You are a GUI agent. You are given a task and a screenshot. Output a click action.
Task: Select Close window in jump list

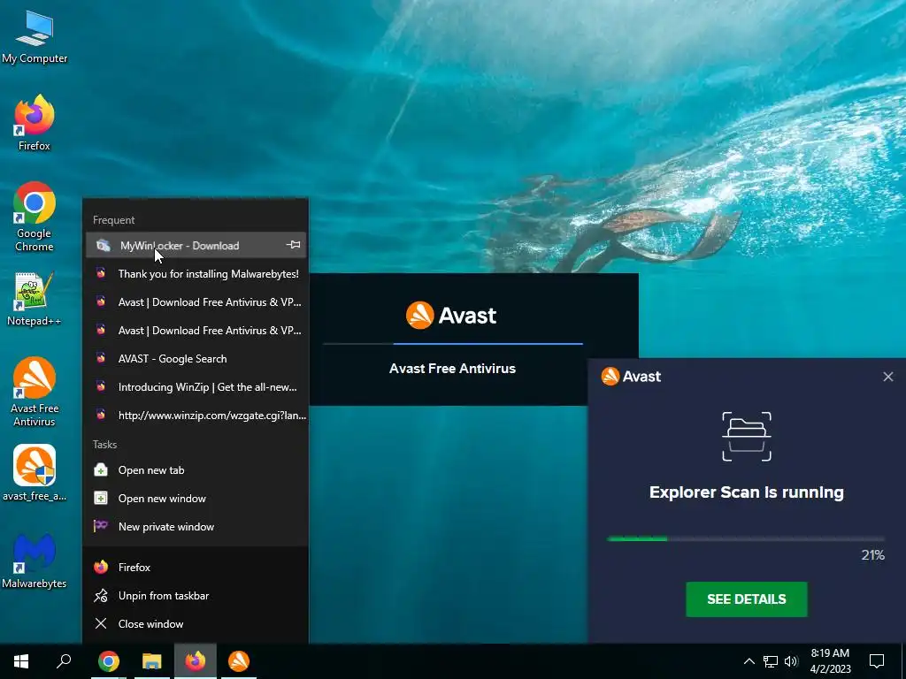[x=196, y=623]
